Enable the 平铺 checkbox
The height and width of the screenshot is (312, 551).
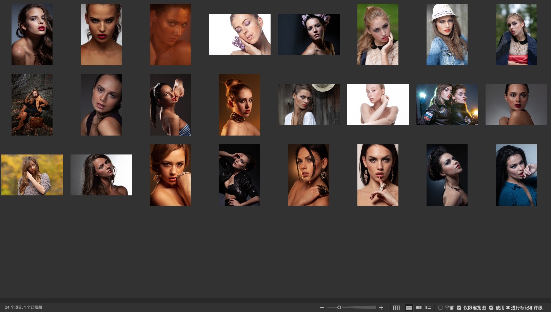[440, 308]
